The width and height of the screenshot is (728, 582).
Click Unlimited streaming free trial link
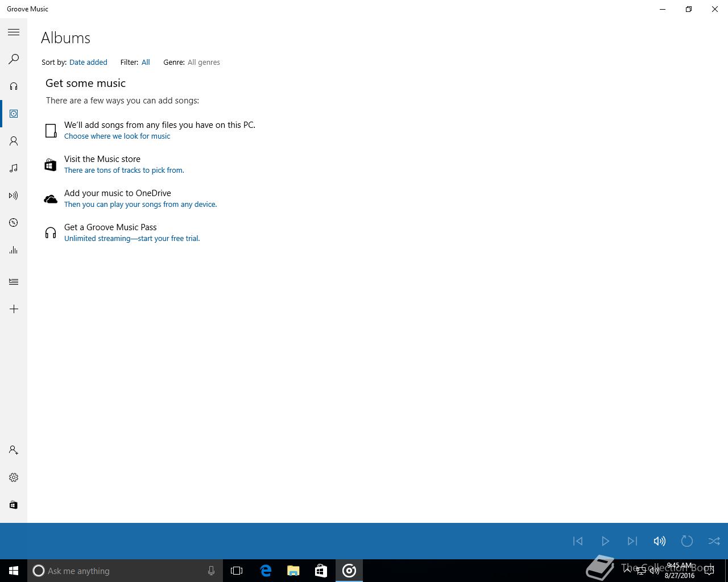point(132,239)
